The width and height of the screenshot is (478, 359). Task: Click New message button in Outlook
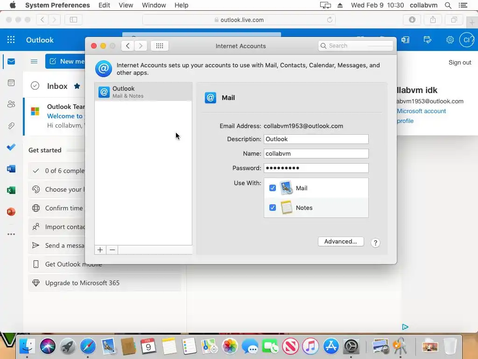point(65,61)
